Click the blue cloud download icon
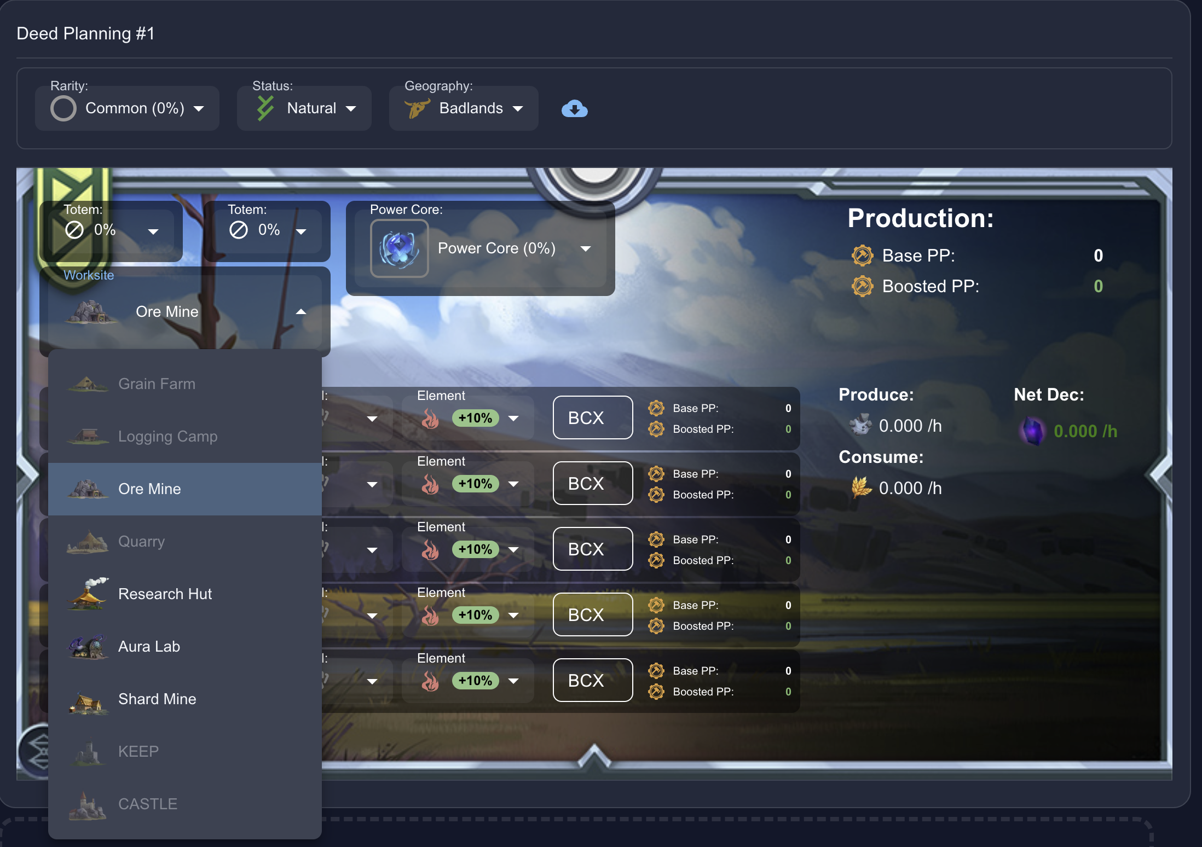1202x847 pixels. click(x=574, y=109)
